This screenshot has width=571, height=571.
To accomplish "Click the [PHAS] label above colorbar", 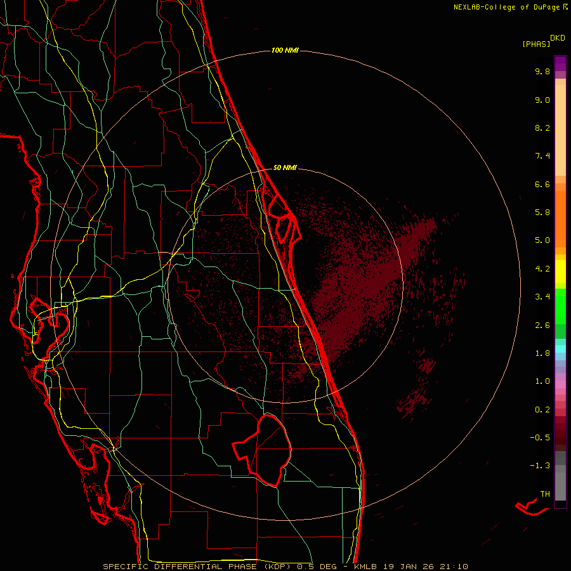I will click(536, 44).
